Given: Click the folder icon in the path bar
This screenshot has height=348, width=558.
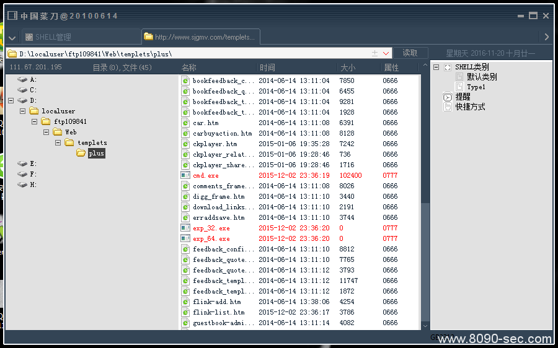Looking at the screenshot, I should pyautogui.click(x=12, y=54).
